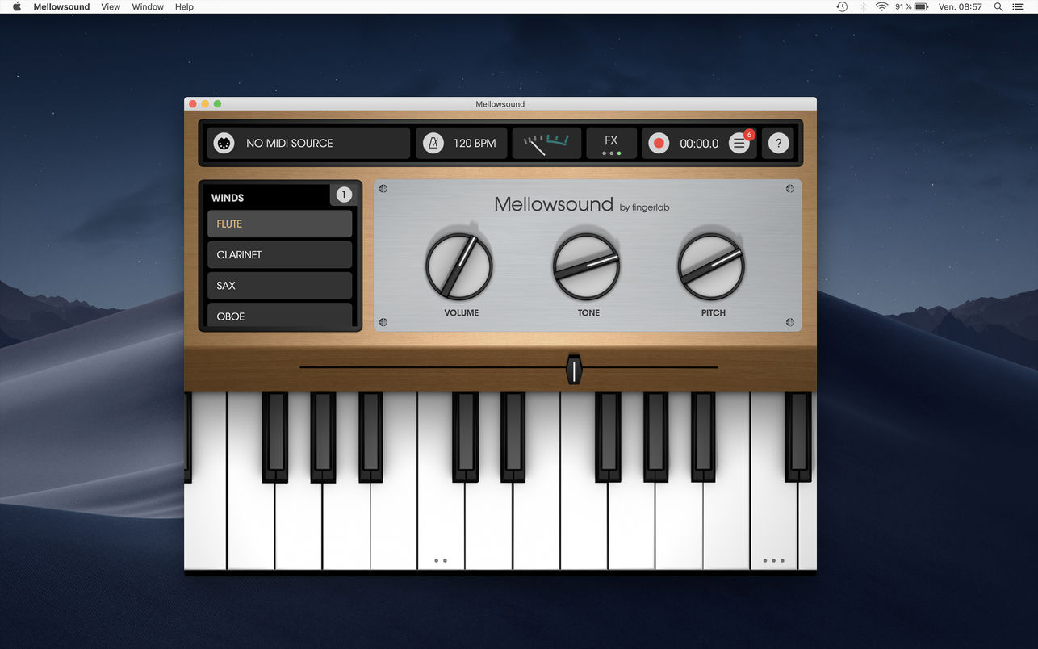Click the red badge showing 6
1038x649 pixels.
pyautogui.click(x=749, y=134)
